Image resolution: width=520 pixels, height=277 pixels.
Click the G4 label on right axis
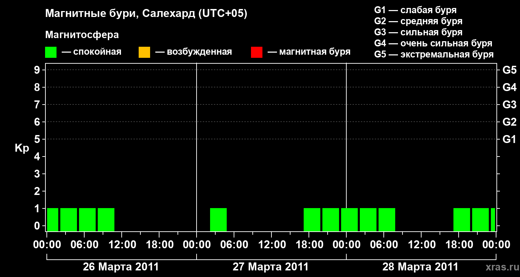(509, 87)
